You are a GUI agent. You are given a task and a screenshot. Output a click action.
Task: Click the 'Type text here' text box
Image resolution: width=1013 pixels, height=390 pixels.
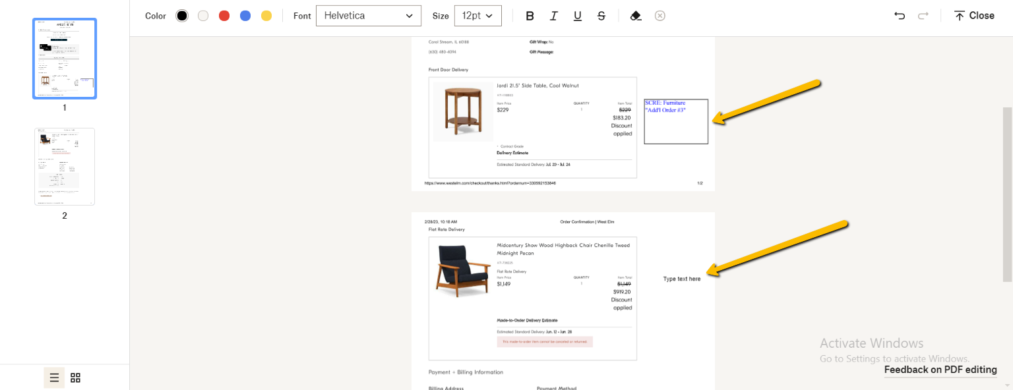pos(682,279)
